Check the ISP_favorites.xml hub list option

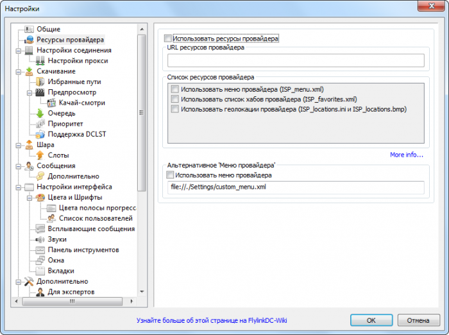tap(174, 99)
